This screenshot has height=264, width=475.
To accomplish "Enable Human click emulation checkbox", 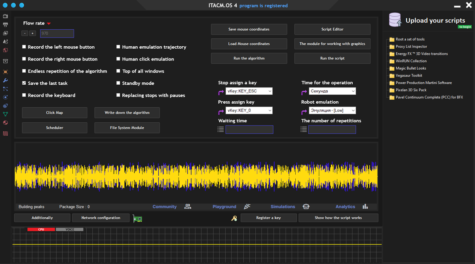I will [x=118, y=59].
